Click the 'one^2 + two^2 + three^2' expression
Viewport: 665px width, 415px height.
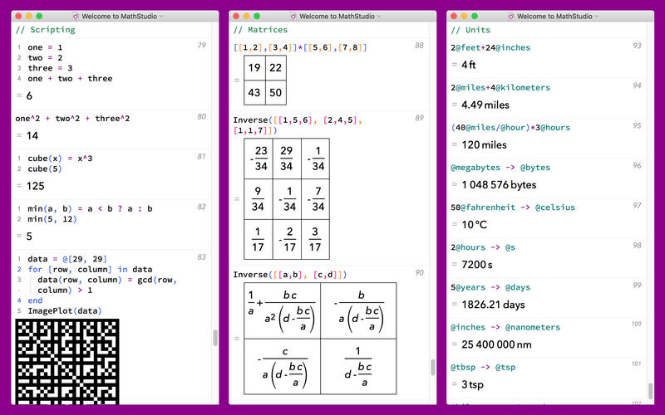72,119
